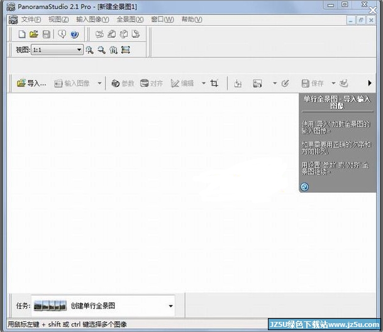Click the 对齐 align button
This screenshot has height=332, width=383.
click(152, 83)
